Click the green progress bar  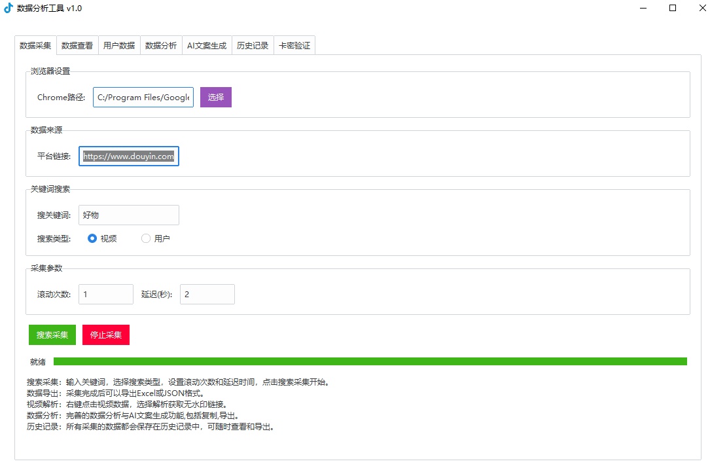click(370, 361)
